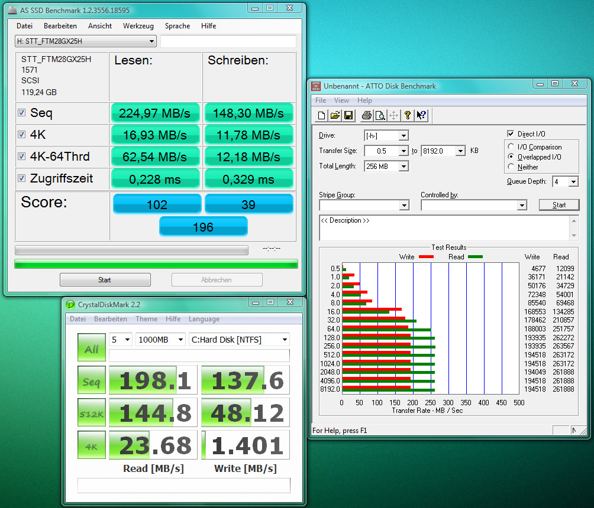Select the I/O Comparison radio button
The height and width of the screenshot is (508, 594).
(511, 146)
